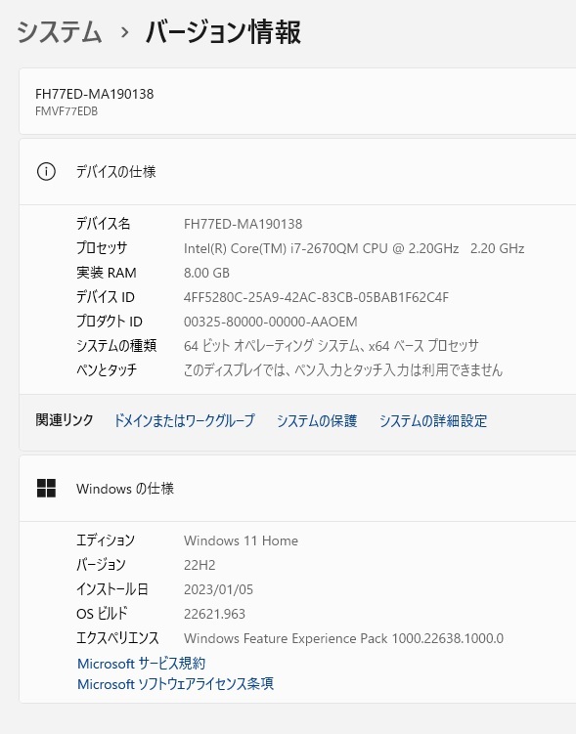Open システムの保護 link
The height and width of the screenshot is (734, 576).
[x=317, y=420]
